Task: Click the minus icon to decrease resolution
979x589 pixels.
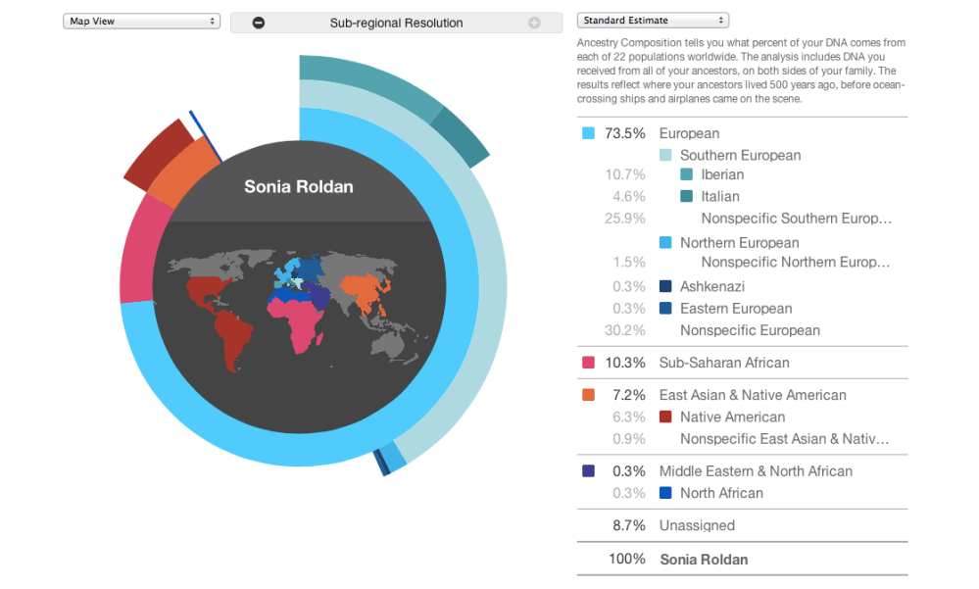Action: 259,23
